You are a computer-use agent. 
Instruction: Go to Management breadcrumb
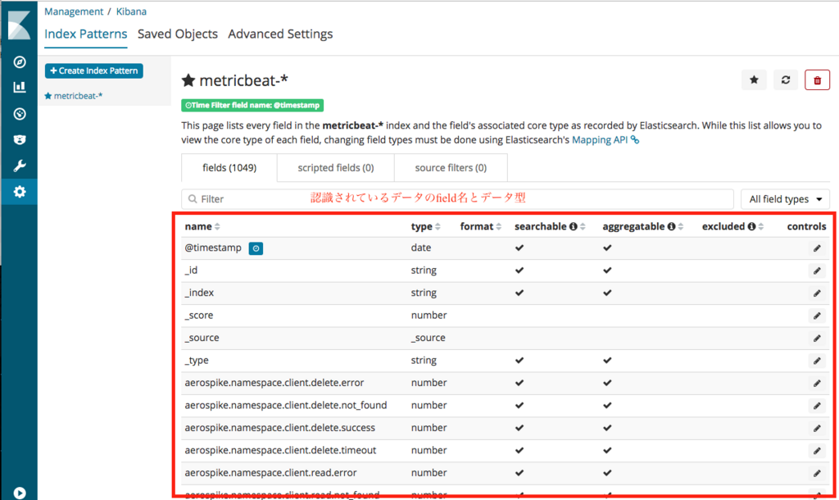pos(74,11)
